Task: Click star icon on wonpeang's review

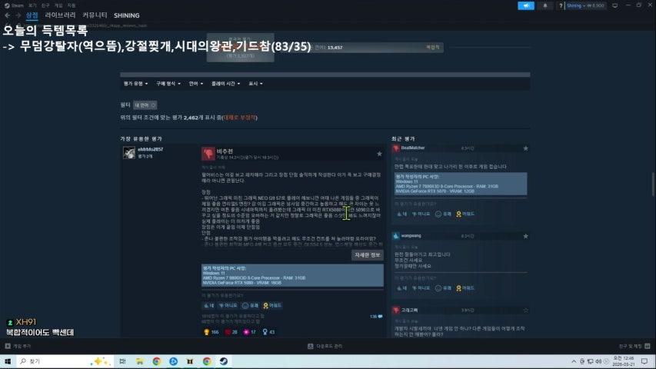Action: pyautogui.click(x=525, y=236)
